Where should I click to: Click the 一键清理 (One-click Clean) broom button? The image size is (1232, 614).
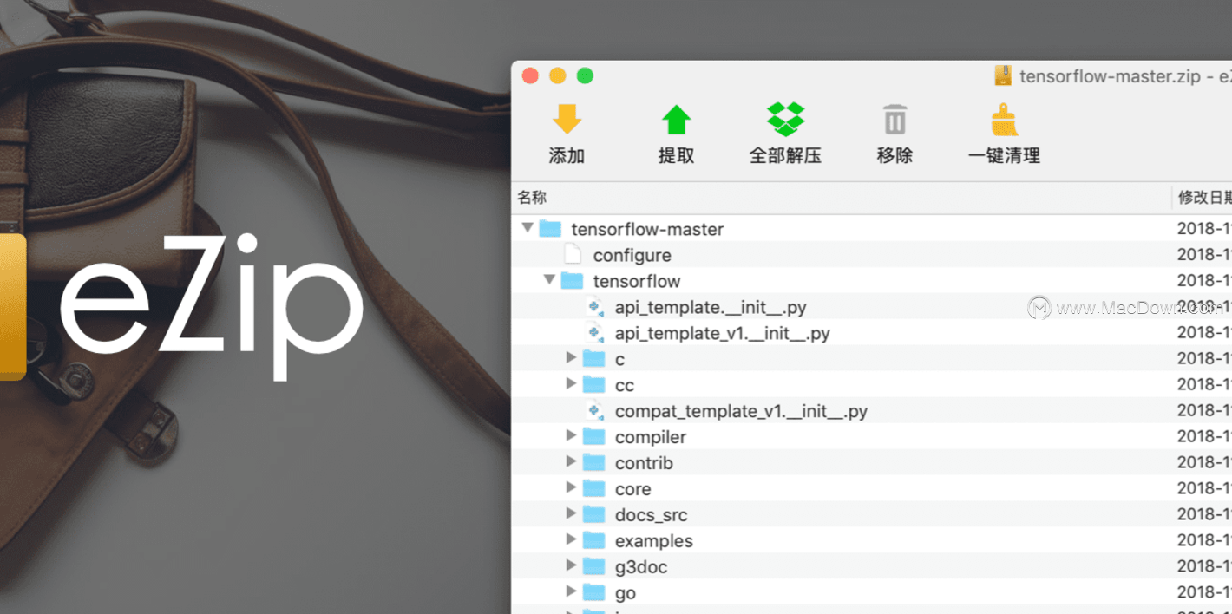pyautogui.click(x=1004, y=133)
